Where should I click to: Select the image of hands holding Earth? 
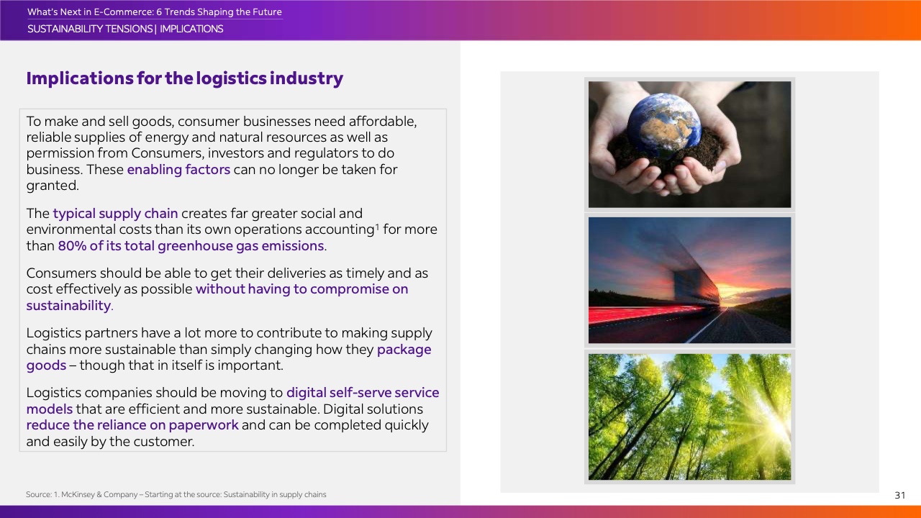689,144
